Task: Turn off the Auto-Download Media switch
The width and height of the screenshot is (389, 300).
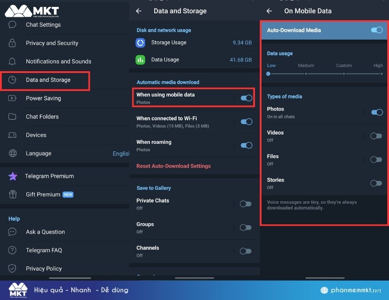Action: pyautogui.click(x=376, y=30)
